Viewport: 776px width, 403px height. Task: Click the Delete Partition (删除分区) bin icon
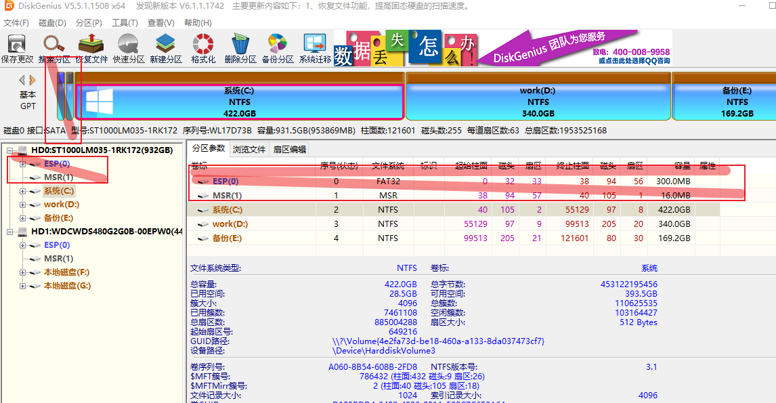pyautogui.click(x=240, y=49)
